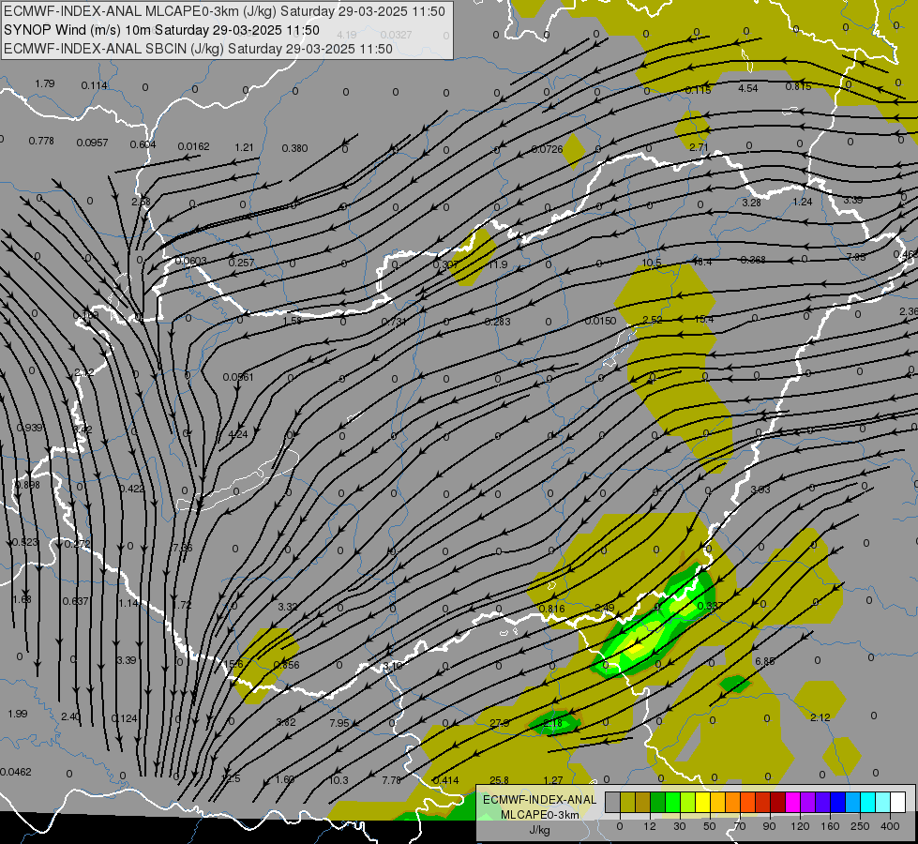Click the map value 0.0462

pyautogui.click(x=16, y=772)
